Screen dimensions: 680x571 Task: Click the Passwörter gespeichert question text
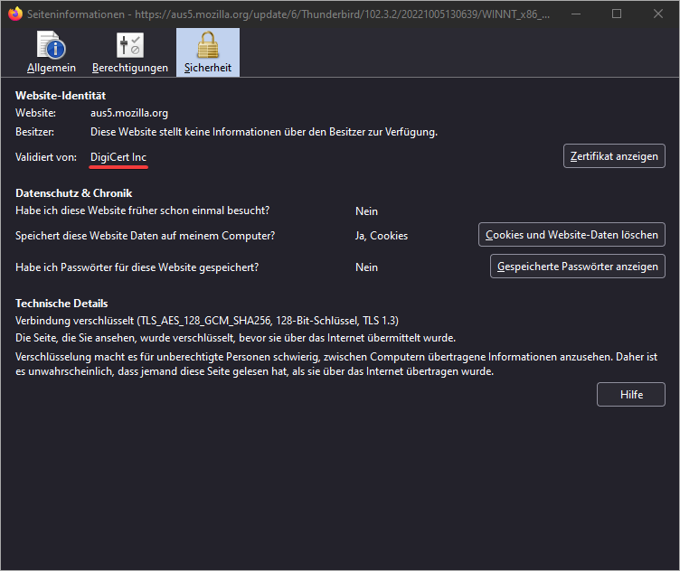137,267
